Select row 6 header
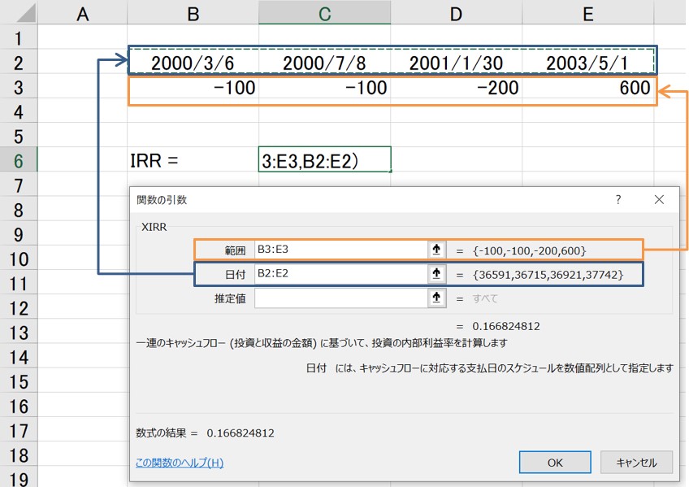 (19, 160)
